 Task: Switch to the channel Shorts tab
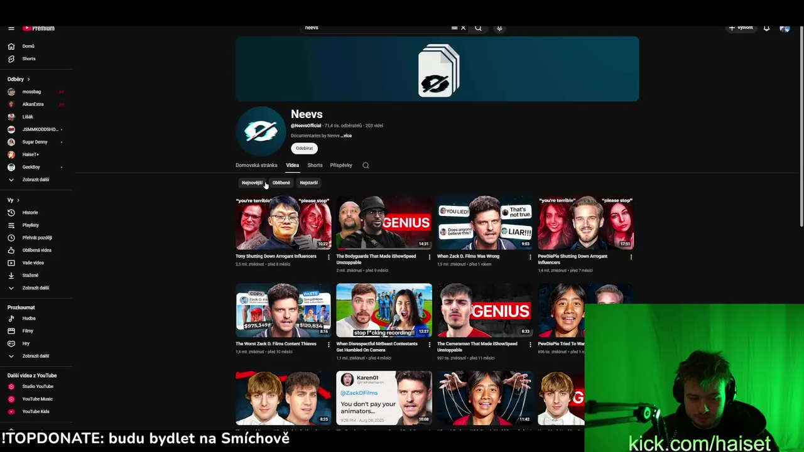(x=315, y=165)
